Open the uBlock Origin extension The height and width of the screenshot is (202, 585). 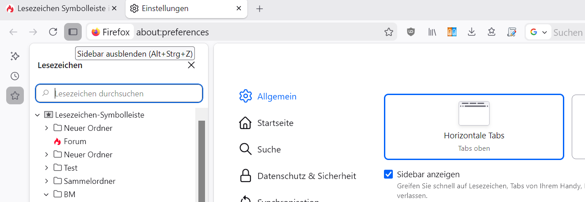[x=411, y=32]
